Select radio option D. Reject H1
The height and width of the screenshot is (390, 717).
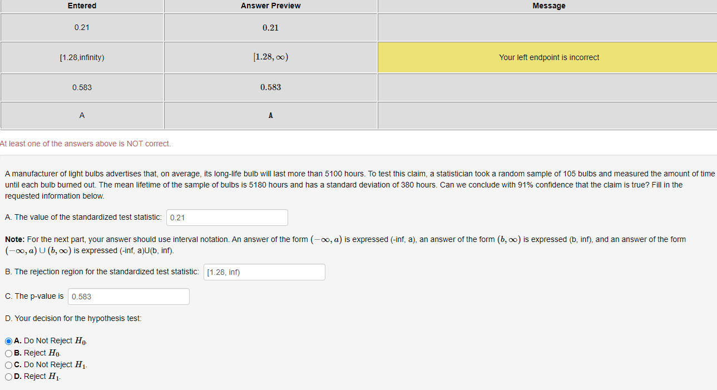click(9, 377)
